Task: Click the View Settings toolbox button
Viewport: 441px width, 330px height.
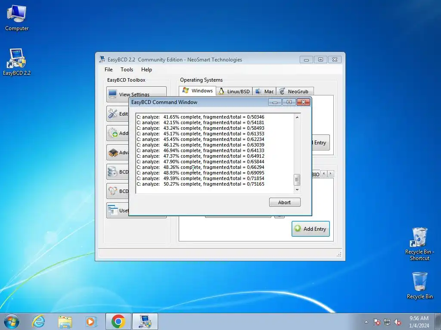Action: tap(137, 94)
